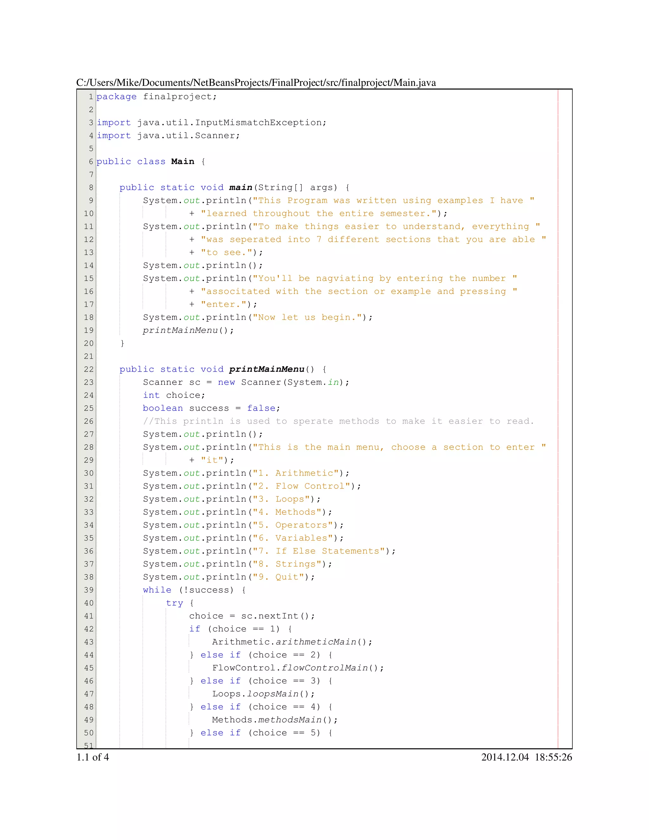Click the page number footer "1.1 of 4"
Image resolution: width=649 pixels, height=840 pixels.
point(93,757)
